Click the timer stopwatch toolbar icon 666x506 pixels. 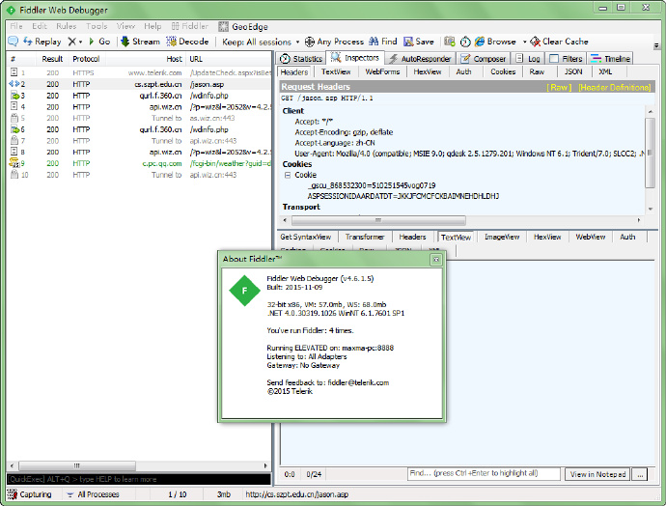465,42
